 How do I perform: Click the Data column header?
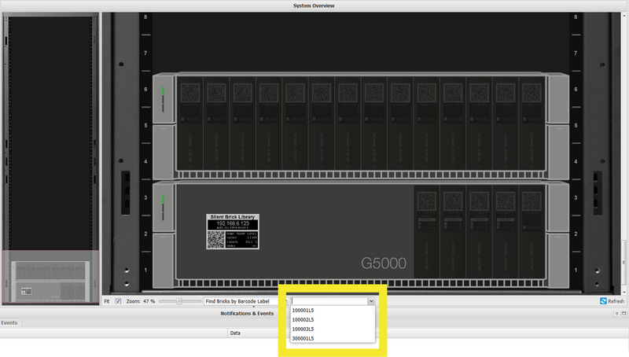click(x=235, y=333)
